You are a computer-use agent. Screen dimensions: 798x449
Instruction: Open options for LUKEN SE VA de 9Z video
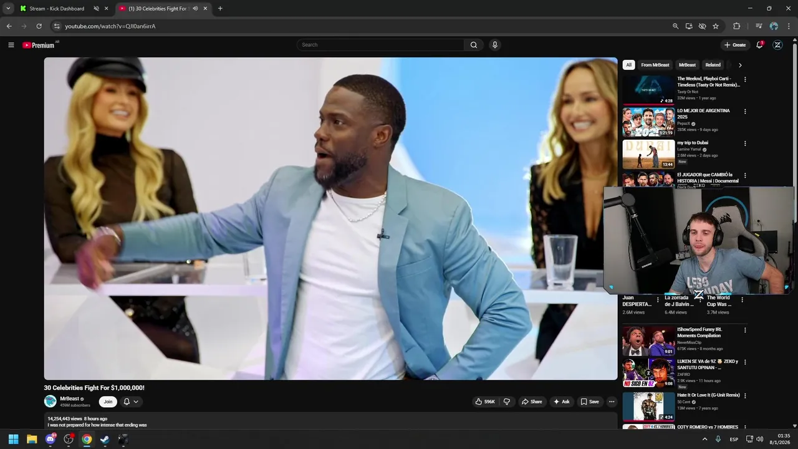(745, 362)
